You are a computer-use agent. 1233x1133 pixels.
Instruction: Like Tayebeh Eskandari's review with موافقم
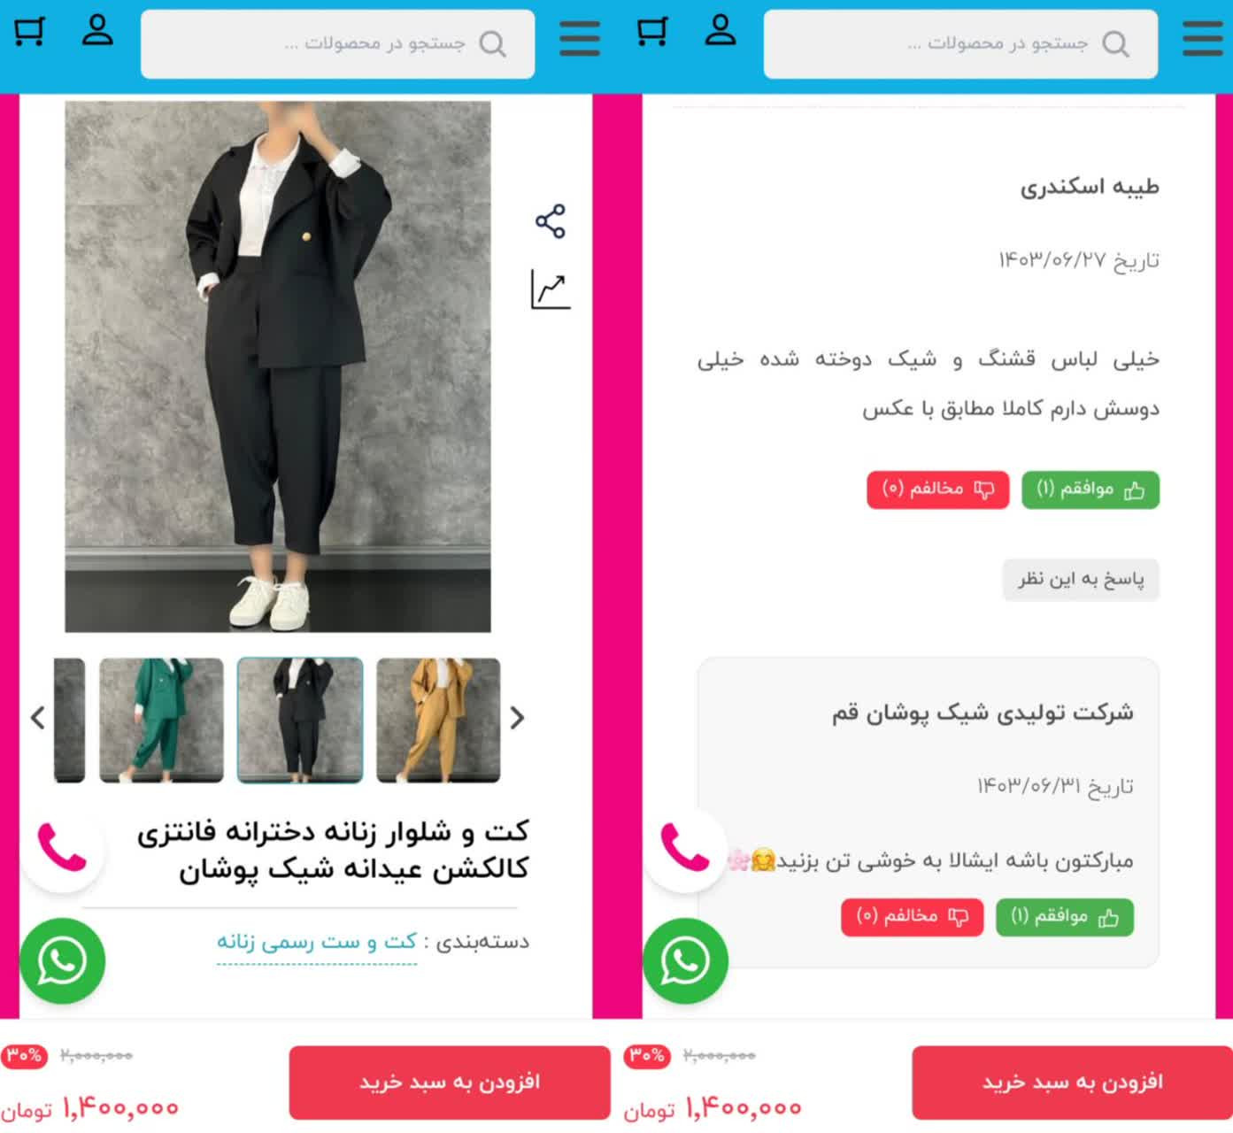pos(1090,489)
